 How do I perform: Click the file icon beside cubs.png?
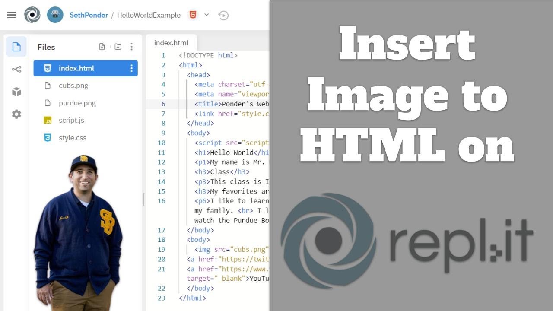[x=48, y=86]
